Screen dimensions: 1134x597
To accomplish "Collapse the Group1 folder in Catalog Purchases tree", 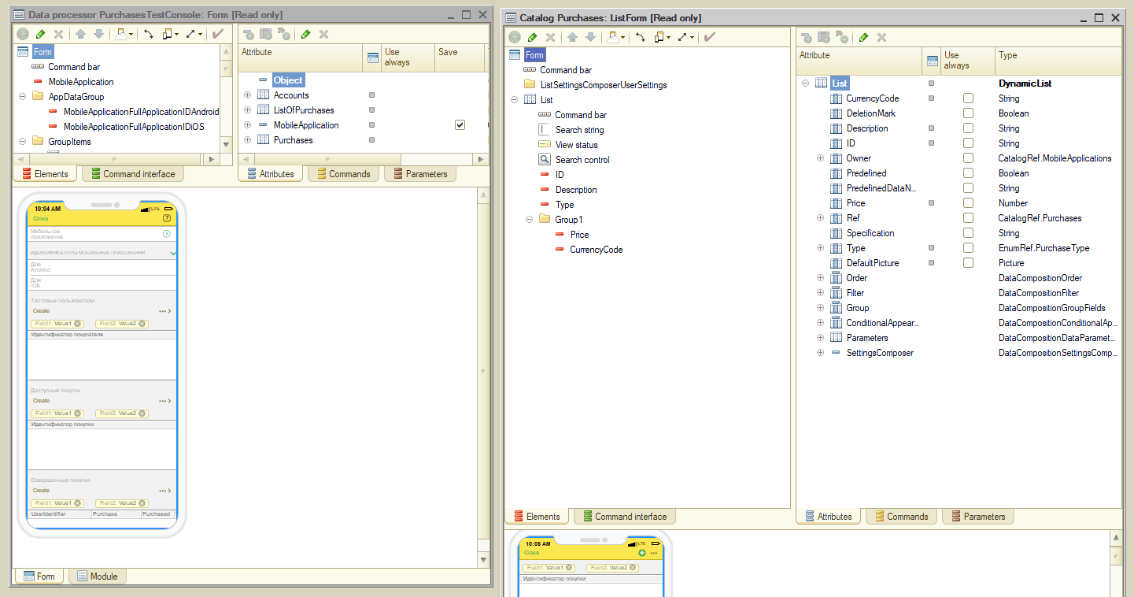I will click(530, 220).
